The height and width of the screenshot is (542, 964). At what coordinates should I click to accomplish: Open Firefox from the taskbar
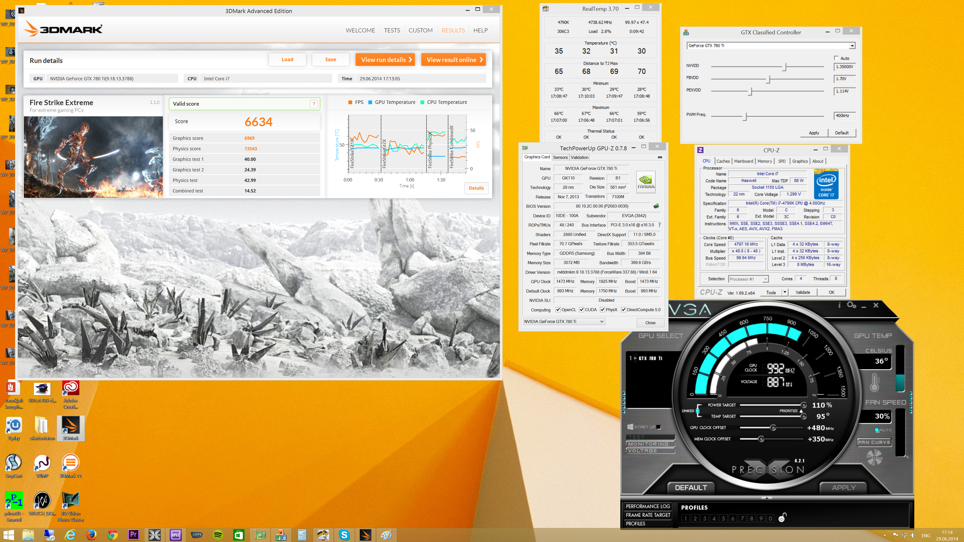click(91, 535)
